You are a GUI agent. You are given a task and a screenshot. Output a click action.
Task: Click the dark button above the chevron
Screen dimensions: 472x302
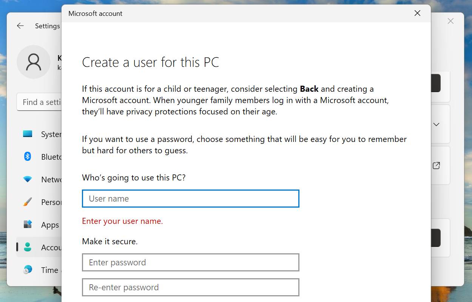tap(436, 83)
